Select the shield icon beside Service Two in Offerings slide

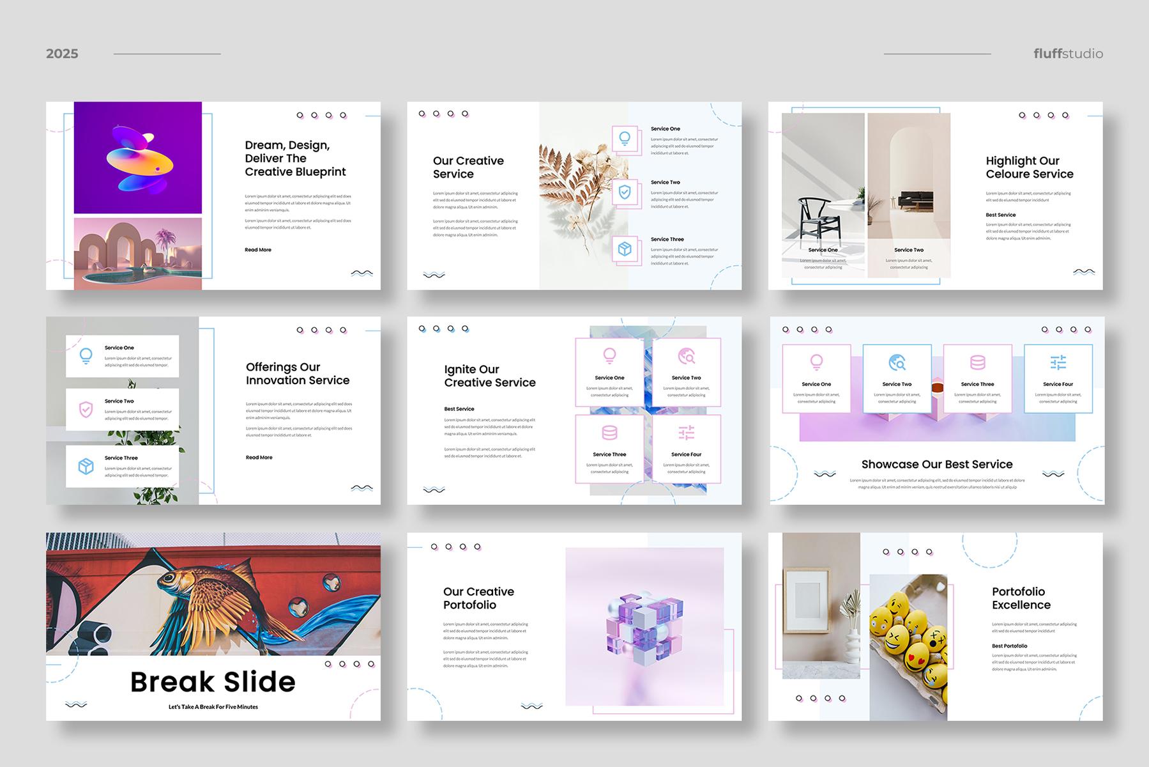point(86,409)
